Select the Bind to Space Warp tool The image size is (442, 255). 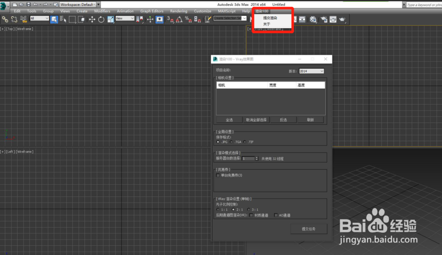(23, 19)
